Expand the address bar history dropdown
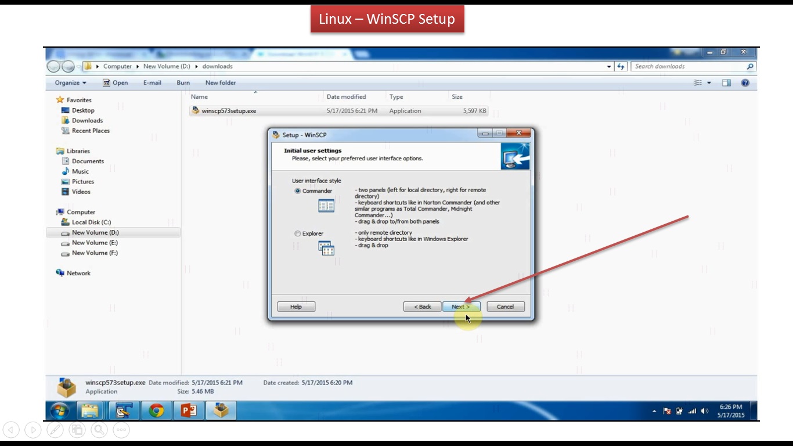 609,66
